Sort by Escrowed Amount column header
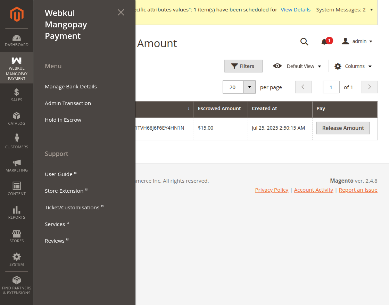Screen dimensions: 389x305 pos(221,109)
